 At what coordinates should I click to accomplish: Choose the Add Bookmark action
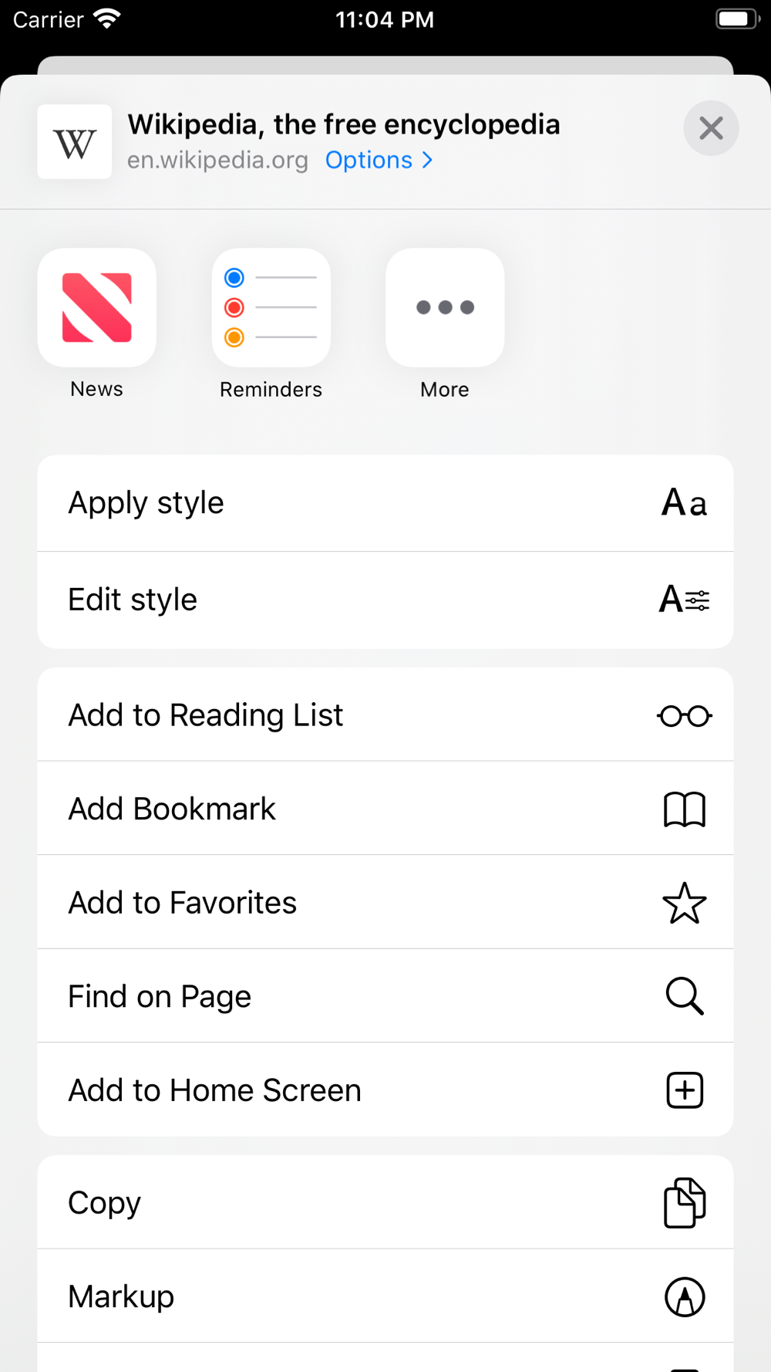pyautogui.click(x=385, y=809)
